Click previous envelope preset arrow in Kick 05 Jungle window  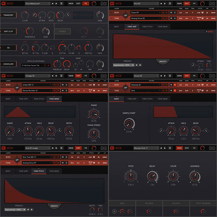tap(28, 210)
